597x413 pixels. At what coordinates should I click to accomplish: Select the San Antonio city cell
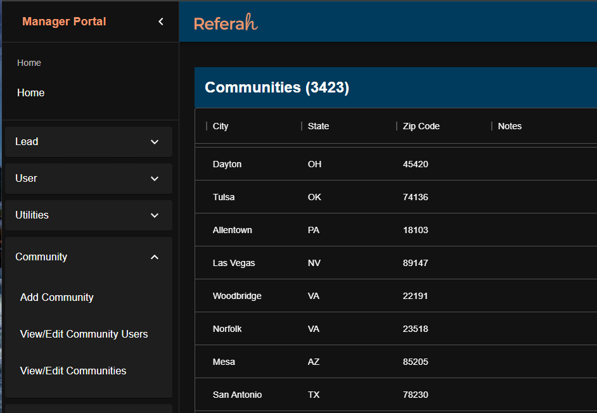click(x=237, y=395)
